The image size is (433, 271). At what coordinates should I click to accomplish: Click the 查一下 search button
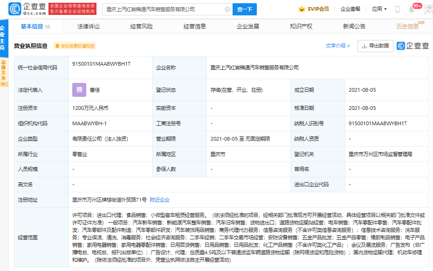(245, 9)
